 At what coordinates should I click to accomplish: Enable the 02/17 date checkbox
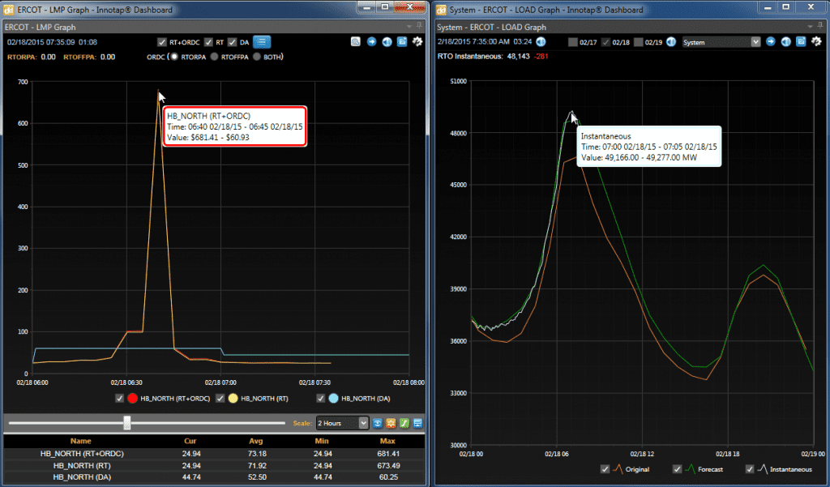[573, 42]
